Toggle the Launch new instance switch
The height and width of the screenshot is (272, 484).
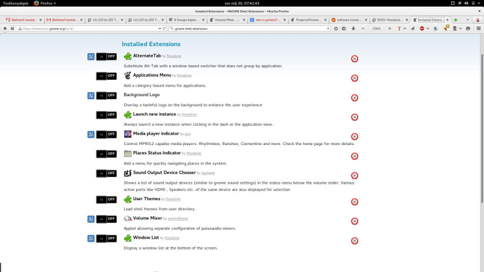coord(106,115)
